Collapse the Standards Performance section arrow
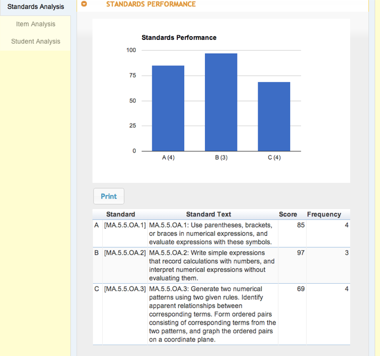 [x=84, y=4]
